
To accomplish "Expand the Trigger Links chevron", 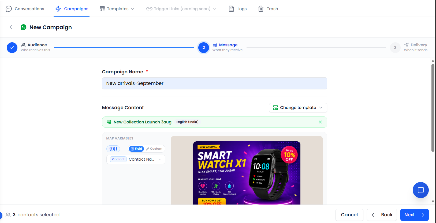I will tap(215, 9).
